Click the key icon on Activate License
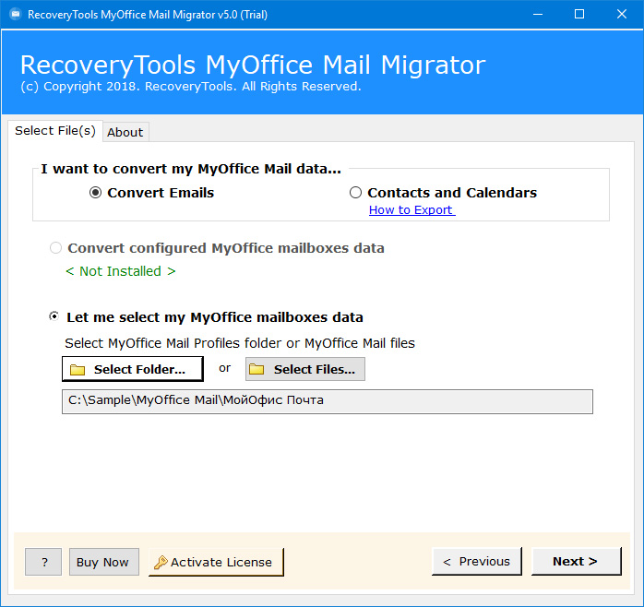Image resolution: width=644 pixels, height=607 pixels. [x=161, y=562]
